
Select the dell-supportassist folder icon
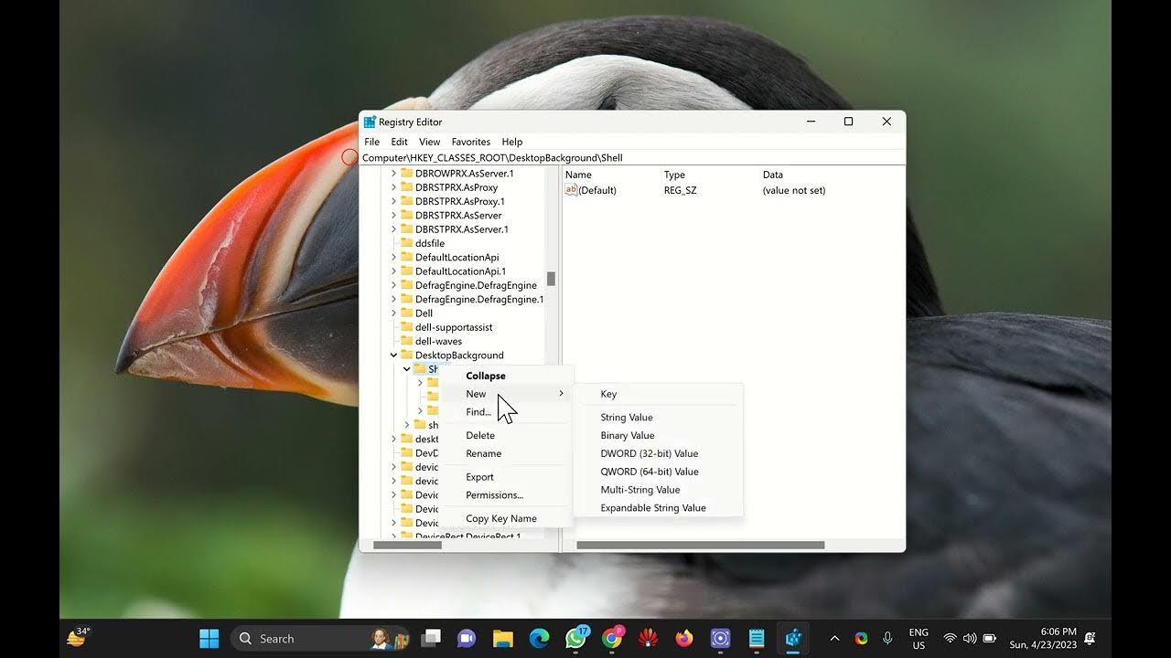[x=407, y=327]
